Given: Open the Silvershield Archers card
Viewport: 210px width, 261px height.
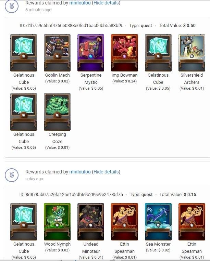Looking at the screenshot, I should point(192,53).
